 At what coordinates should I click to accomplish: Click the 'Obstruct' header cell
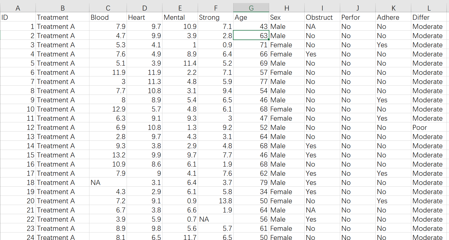pyautogui.click(x=322, y=17)
